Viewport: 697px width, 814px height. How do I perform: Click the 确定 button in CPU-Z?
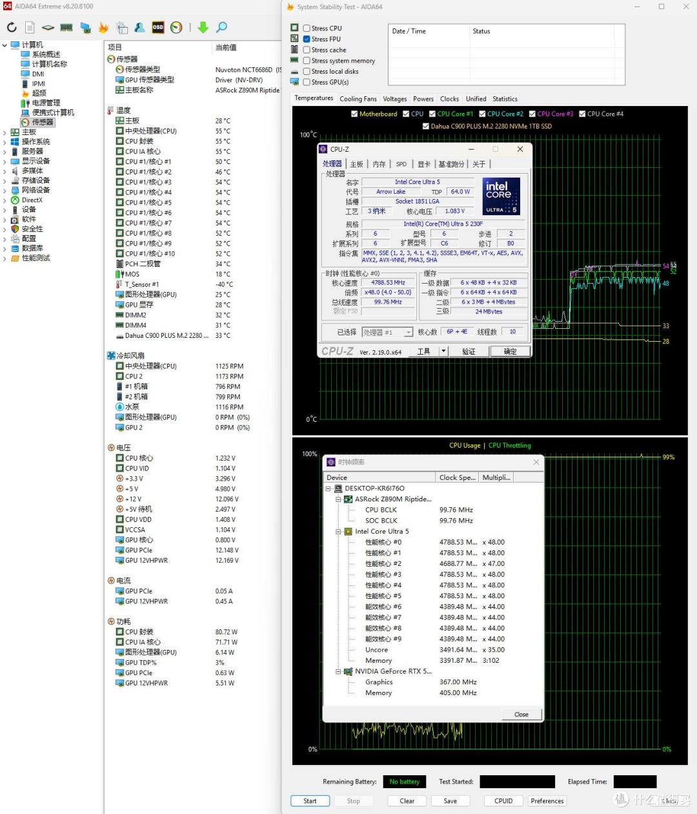[510, 351]
